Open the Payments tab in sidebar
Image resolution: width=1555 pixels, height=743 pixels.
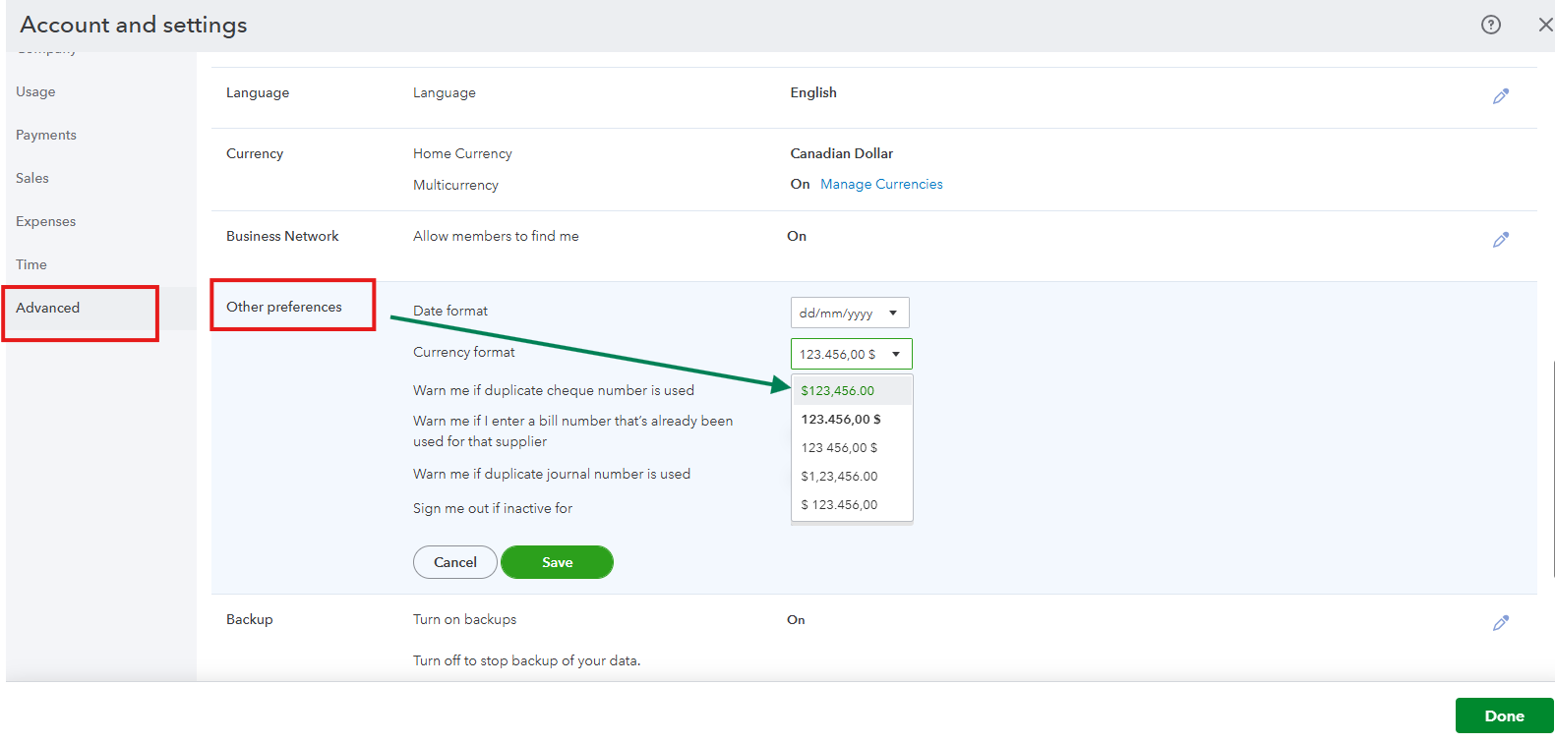click(46, 135)
